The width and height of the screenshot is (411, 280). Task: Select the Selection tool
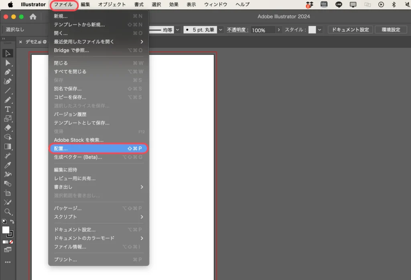tap(8, 53)
